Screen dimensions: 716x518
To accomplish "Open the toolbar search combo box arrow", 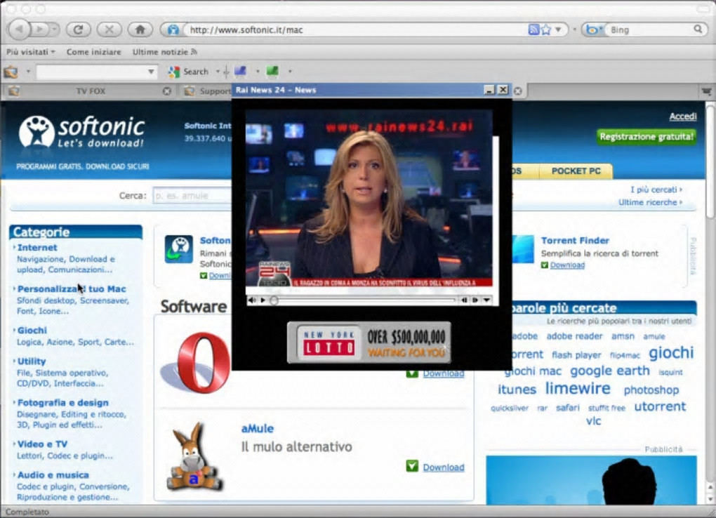I will pyautogui.click(x=151, y=72).
